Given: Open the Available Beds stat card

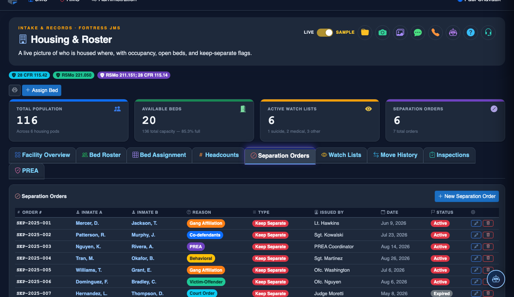Looking at the screenshot, I should click(194, 120).
